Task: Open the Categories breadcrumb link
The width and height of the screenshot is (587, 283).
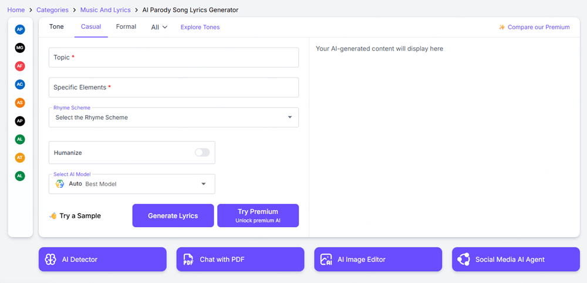Action: click(x=52, y=10)
